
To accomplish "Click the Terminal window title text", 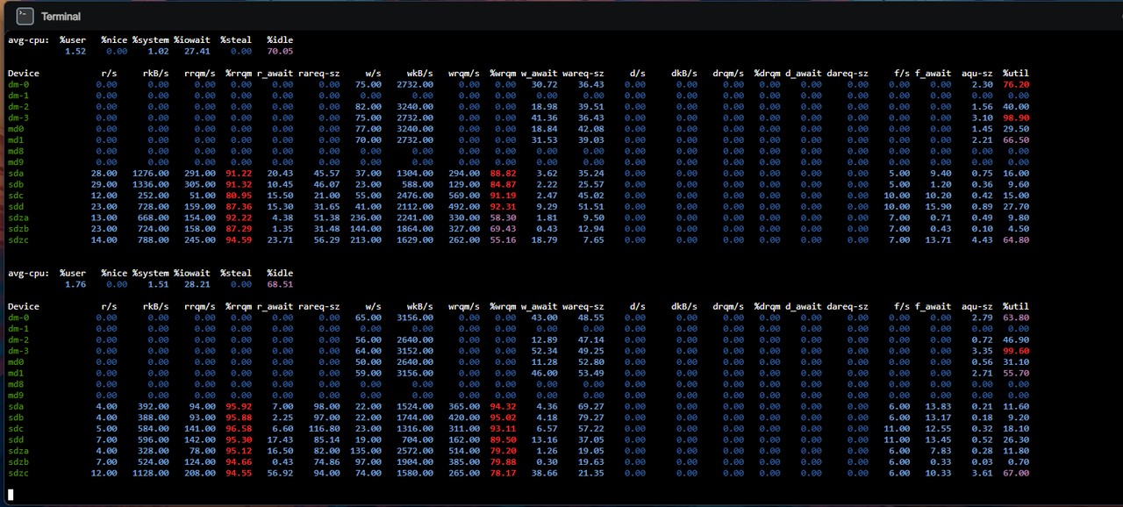I will 61,17.
